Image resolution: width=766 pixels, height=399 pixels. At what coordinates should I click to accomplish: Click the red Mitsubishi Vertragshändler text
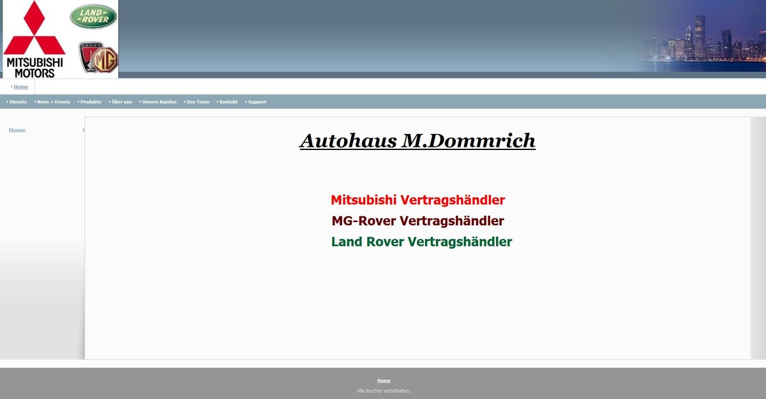417,200
